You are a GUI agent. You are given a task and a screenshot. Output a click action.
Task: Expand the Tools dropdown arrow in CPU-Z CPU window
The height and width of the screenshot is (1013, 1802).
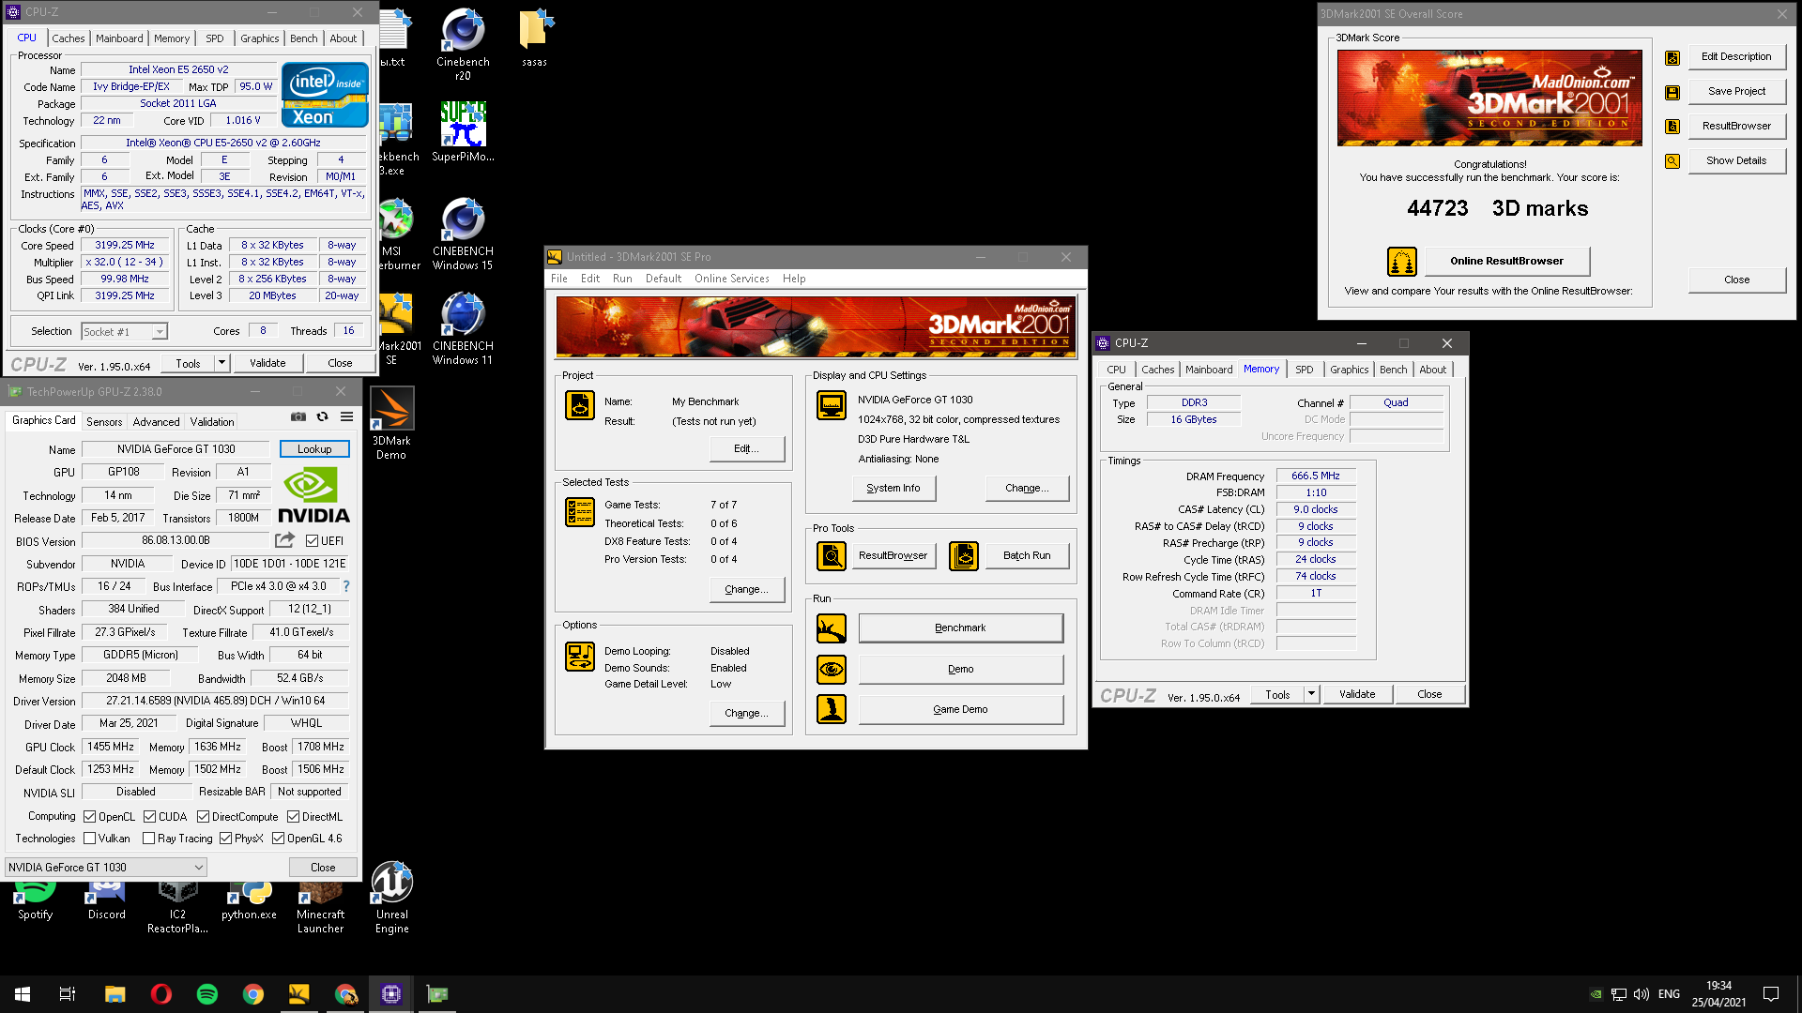(222, 363)
